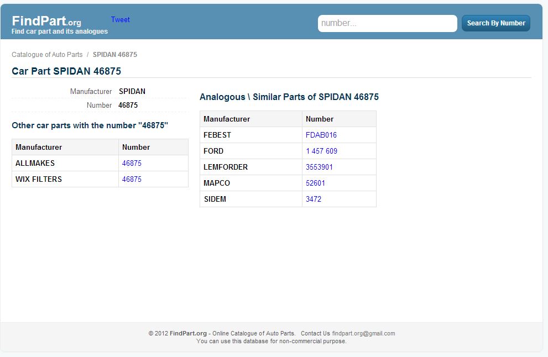
Task: Click the LEMFORDER manufacturer cell
Action: coord(226,167)
